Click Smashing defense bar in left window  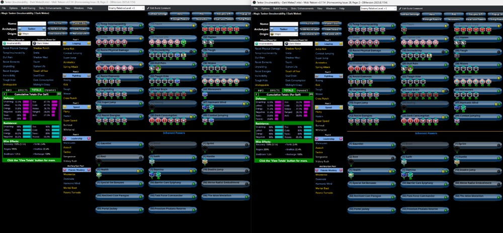click(25, 101)
